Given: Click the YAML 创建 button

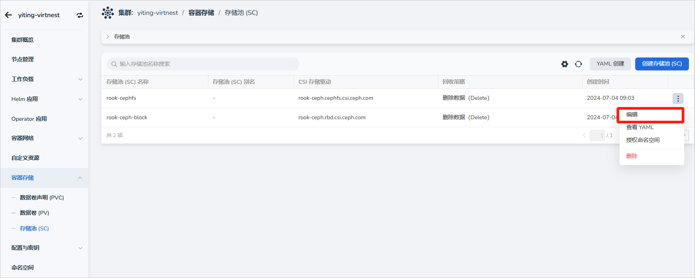Looking at the screenshot, I should (x=610, y=64).
